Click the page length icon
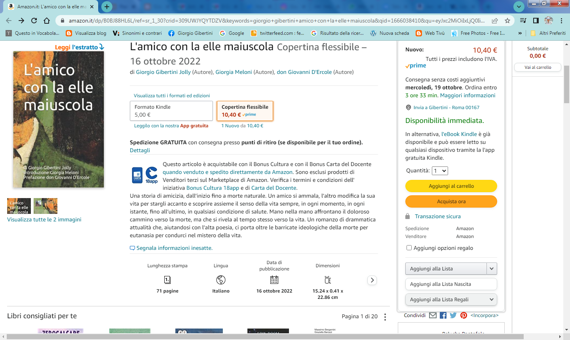Screen dimensions: 570x340 coord(167,280)
